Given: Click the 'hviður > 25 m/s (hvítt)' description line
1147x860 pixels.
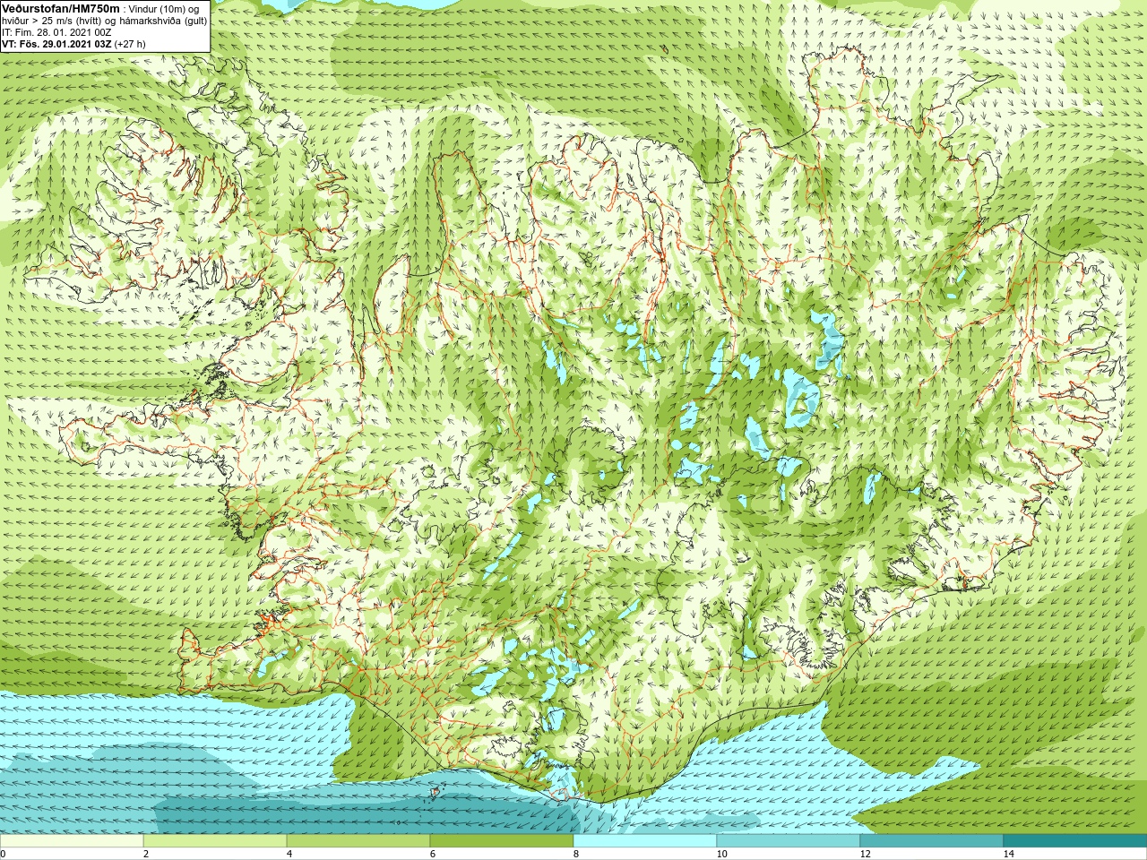Looking at the screenshot, I should (104, 21).
